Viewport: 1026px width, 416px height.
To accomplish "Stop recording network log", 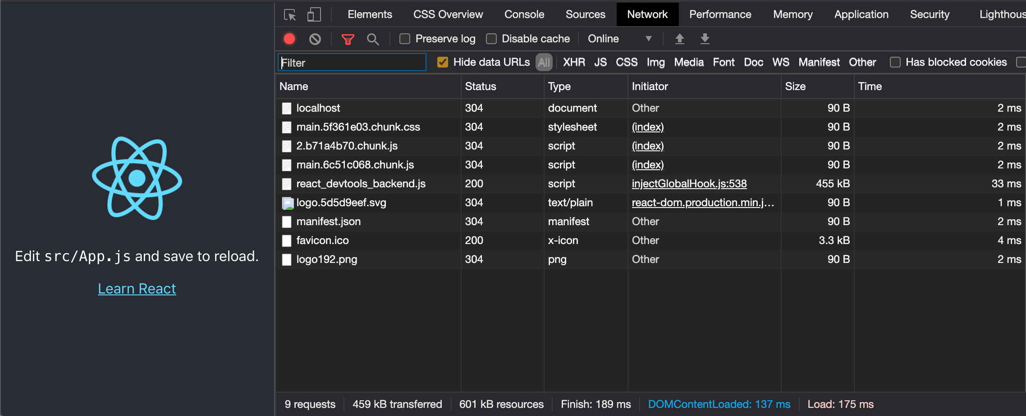I will tap(289, 39).
